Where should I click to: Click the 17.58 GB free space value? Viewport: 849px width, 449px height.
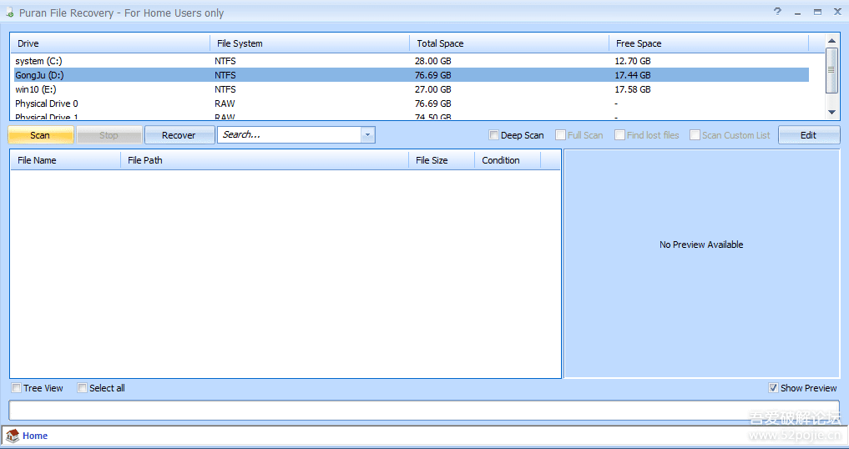pos(633,89)
